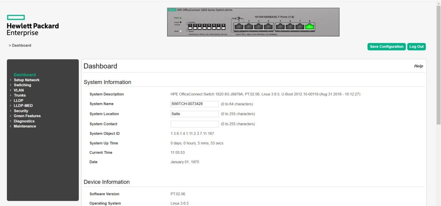Click the Reset button on switch image

point(180,31)
